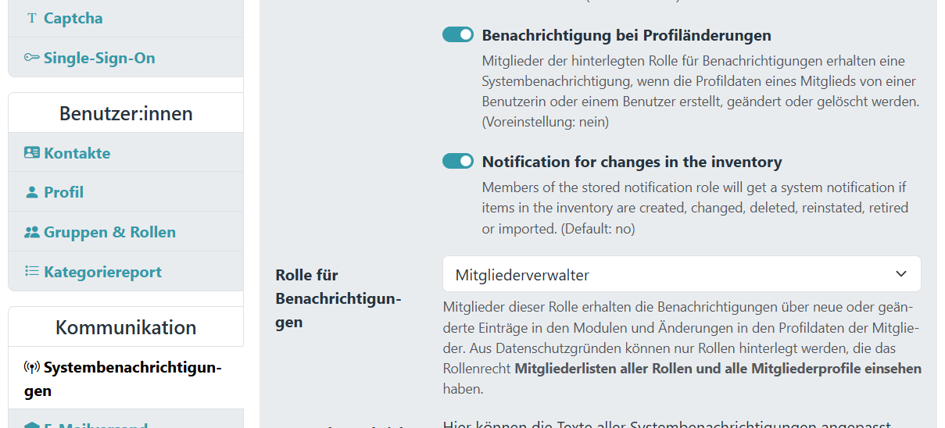
Task: Select Systembenachrichtigungen in the sidebar
Action: 126,379
